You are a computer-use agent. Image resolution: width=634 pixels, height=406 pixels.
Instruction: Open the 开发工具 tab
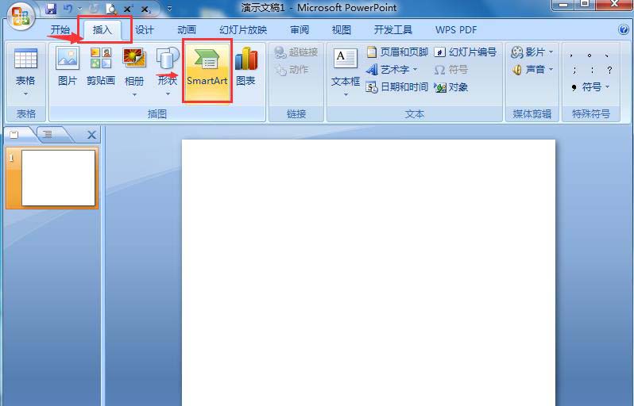pos(392,30)
